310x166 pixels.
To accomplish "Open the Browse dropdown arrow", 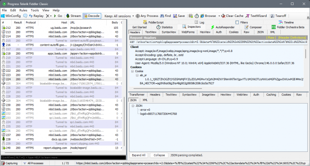I will click(219, 16).
